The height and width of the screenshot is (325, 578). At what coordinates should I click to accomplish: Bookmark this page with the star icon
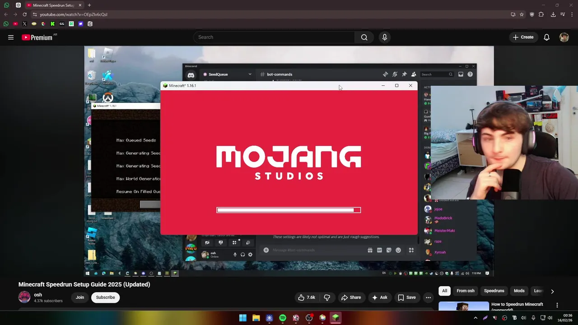coord(522,14)
